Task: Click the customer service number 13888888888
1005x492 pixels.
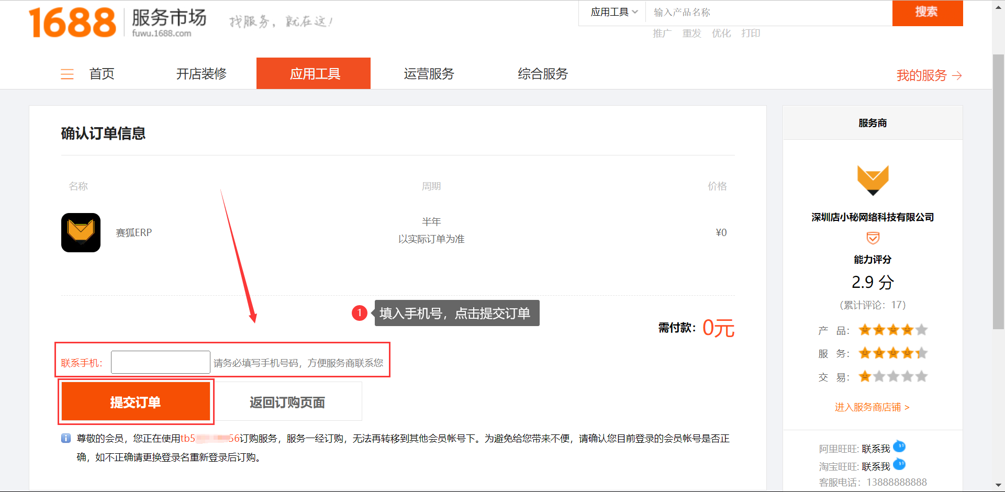Action: point(897,482)
